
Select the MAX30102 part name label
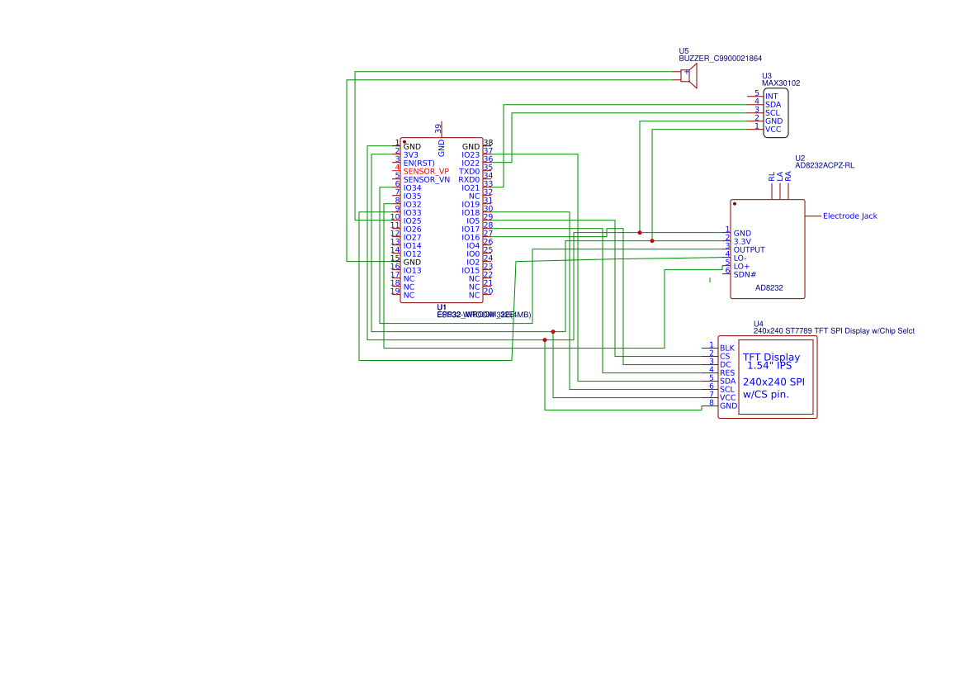point(781,83)
